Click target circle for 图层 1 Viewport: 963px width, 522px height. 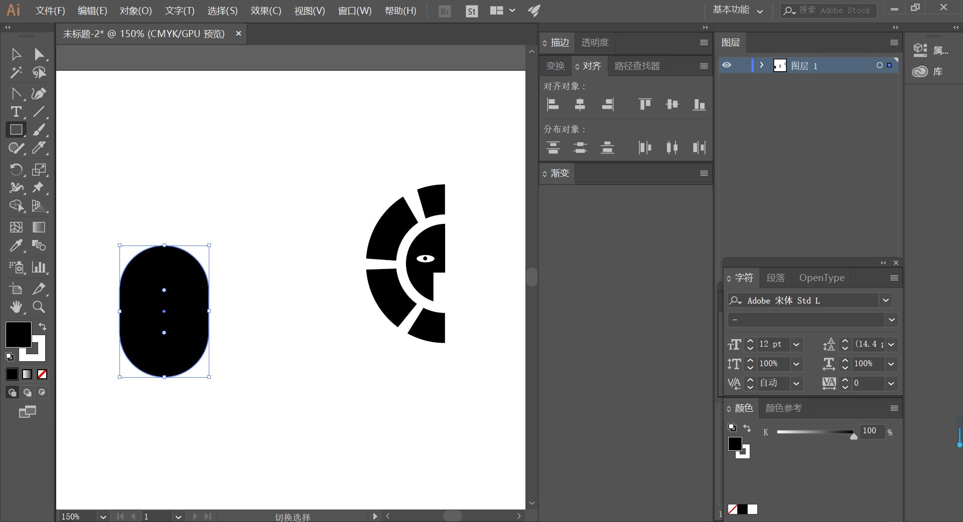tap(879, 65)
